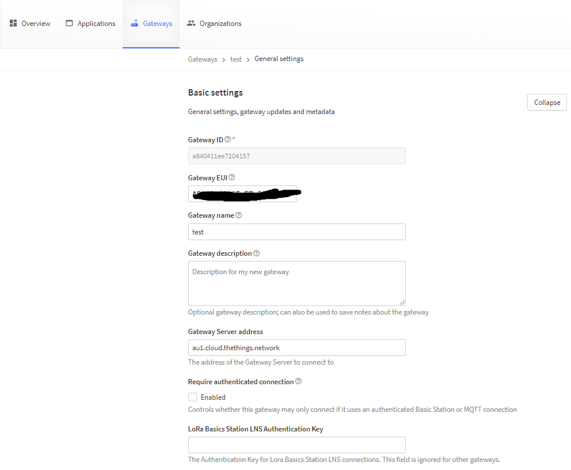
Task: Enable the authenticated connection checkbox
Action: 192,397
